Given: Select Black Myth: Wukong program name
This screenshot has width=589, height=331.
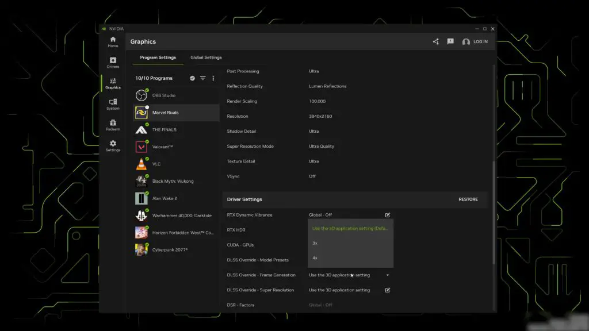Looking at the screenshot, I should [173, 181].
